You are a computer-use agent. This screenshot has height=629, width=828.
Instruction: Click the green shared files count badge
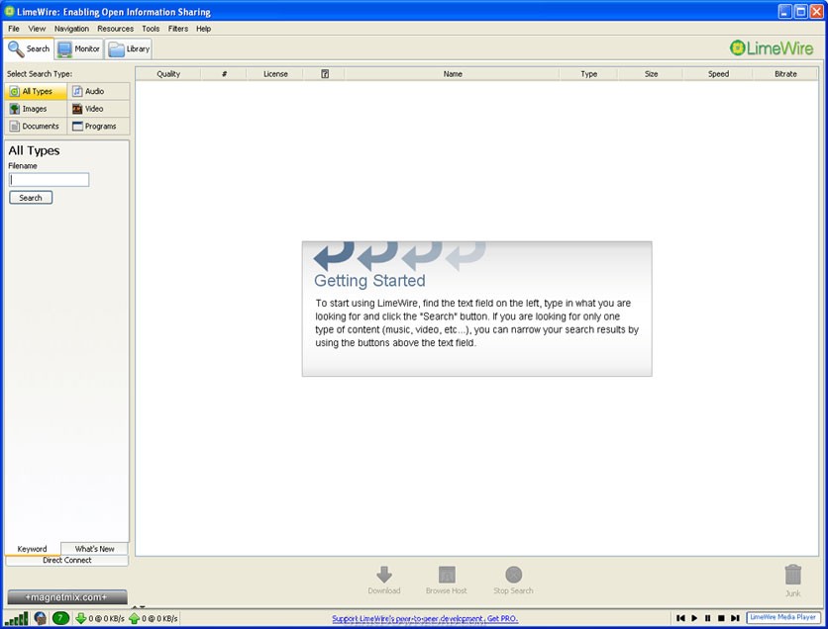click(x=60, y=618)
